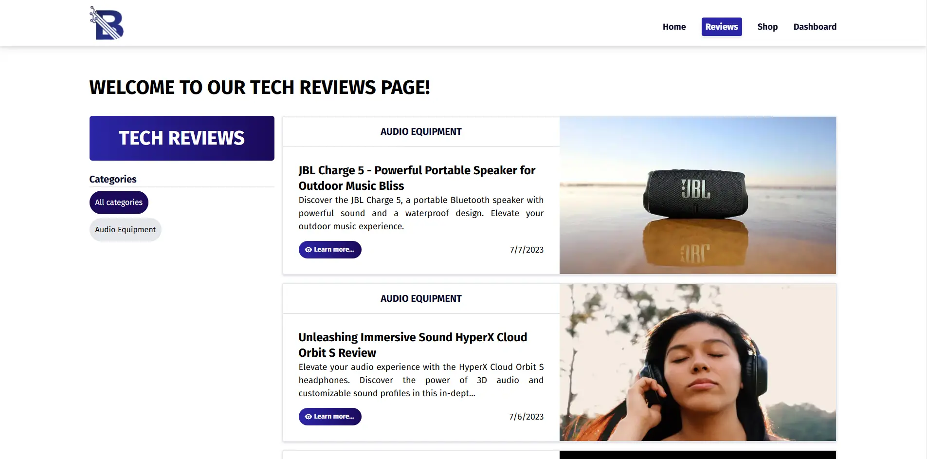Click the date 7/7/2023
This screenshot has width=927, height=459.
(527, 250)
